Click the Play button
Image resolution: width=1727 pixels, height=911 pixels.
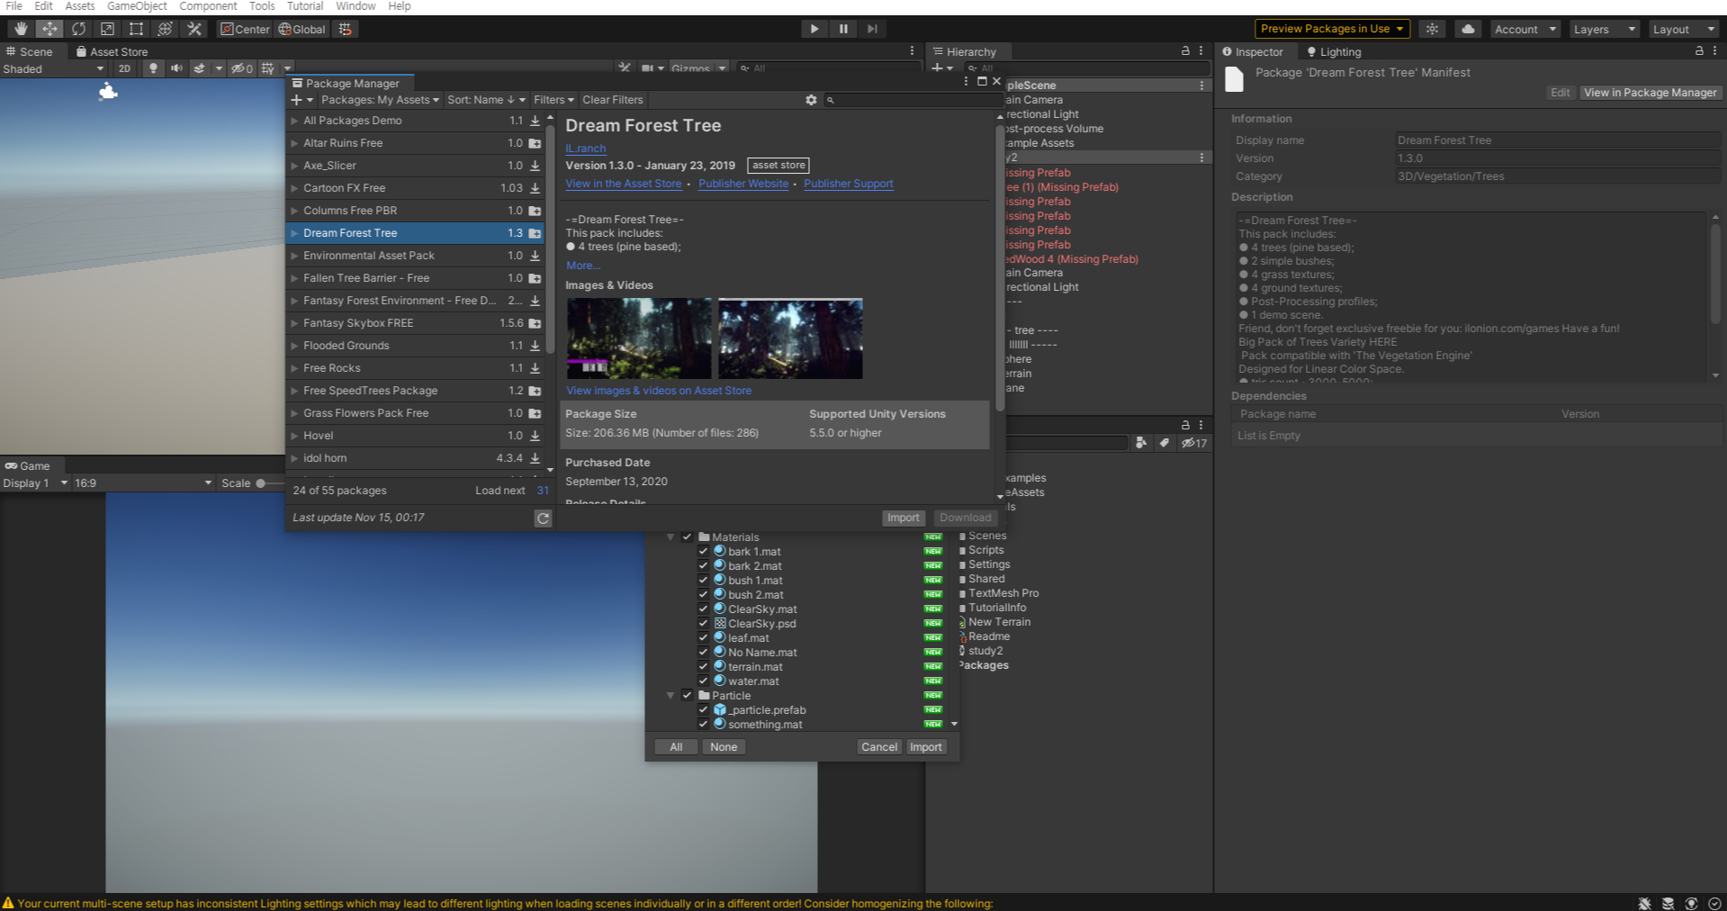click(x=814, y=29)
